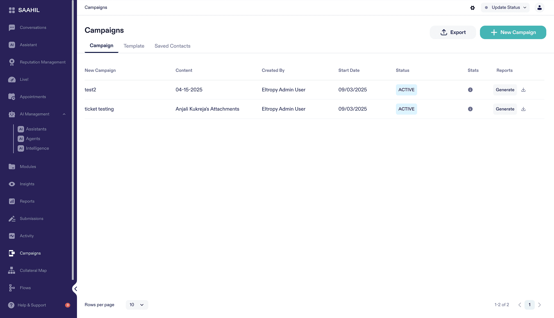
Task: Open settings gear icon in top bar
Action: (x=473, y=8)
